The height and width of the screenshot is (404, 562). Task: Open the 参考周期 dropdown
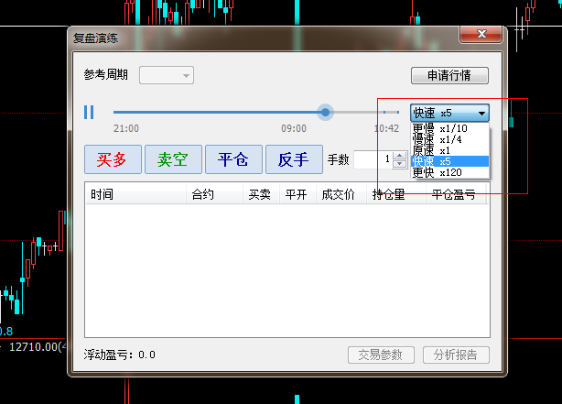click(x=166, y=76)
